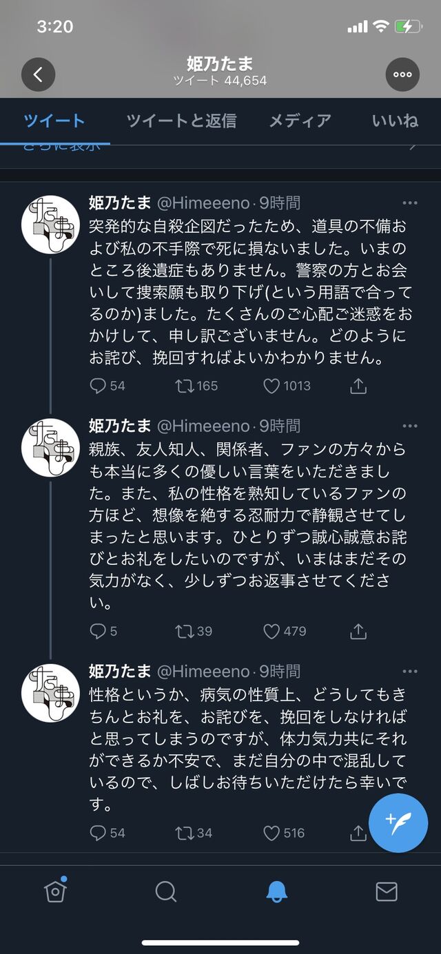This screenshot has width=441, height=954.
Task: Like the tweet with 1013 likes
Action: pyautogui.click(x=272, y=386)
